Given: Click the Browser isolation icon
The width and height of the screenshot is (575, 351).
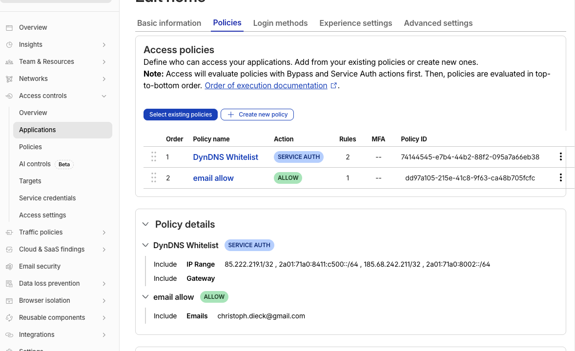Looking at the screenshot, I should (10, 300).
